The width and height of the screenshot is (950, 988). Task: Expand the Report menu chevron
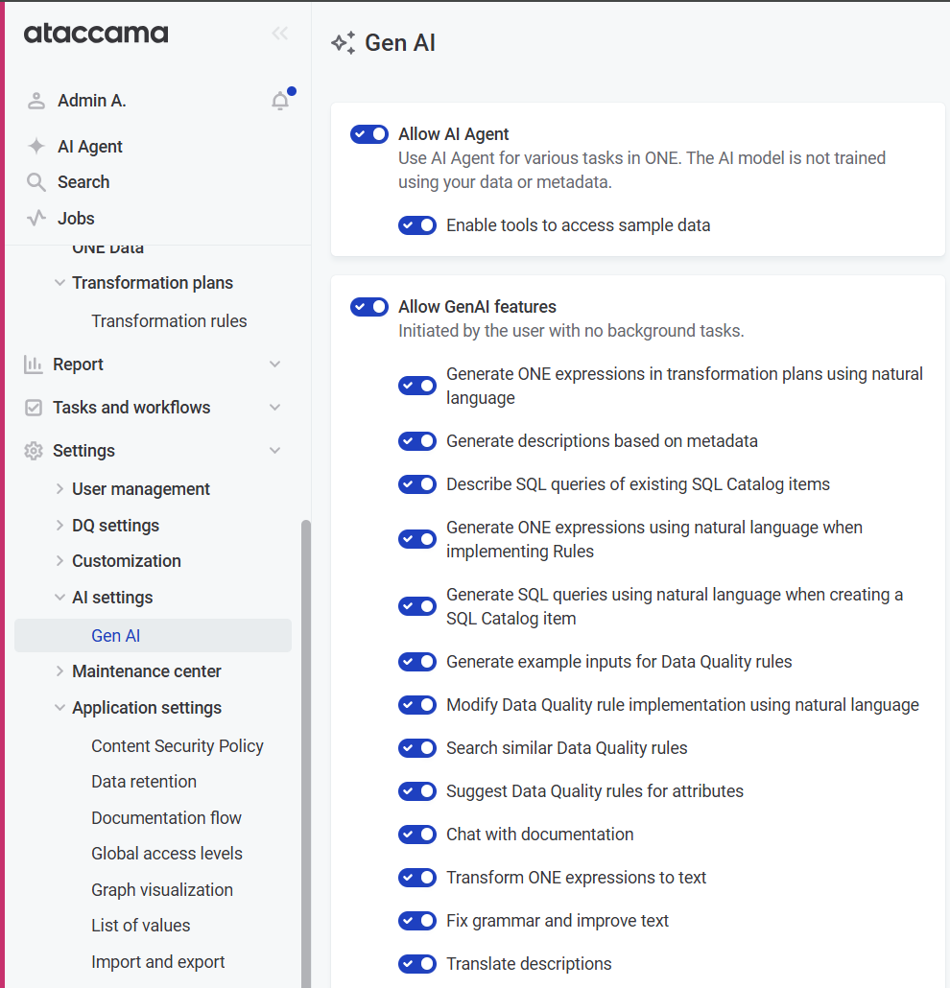[x=275, y=365]
